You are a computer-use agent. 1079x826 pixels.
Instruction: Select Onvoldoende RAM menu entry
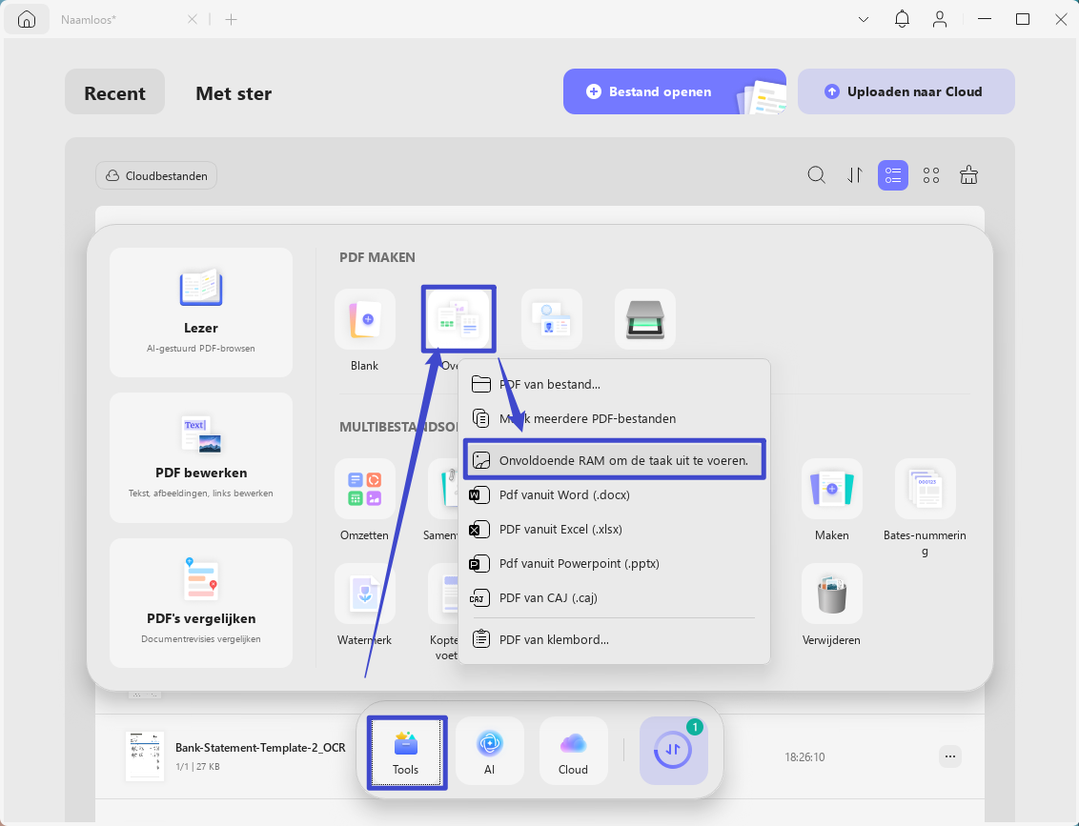click(614, 460)
